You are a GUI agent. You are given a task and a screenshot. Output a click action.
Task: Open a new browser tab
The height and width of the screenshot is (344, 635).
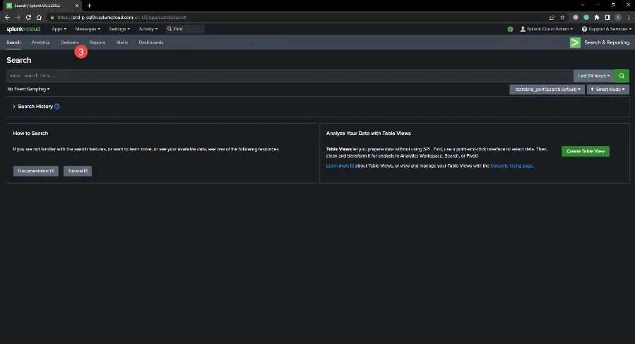click(x=89, y=5)
